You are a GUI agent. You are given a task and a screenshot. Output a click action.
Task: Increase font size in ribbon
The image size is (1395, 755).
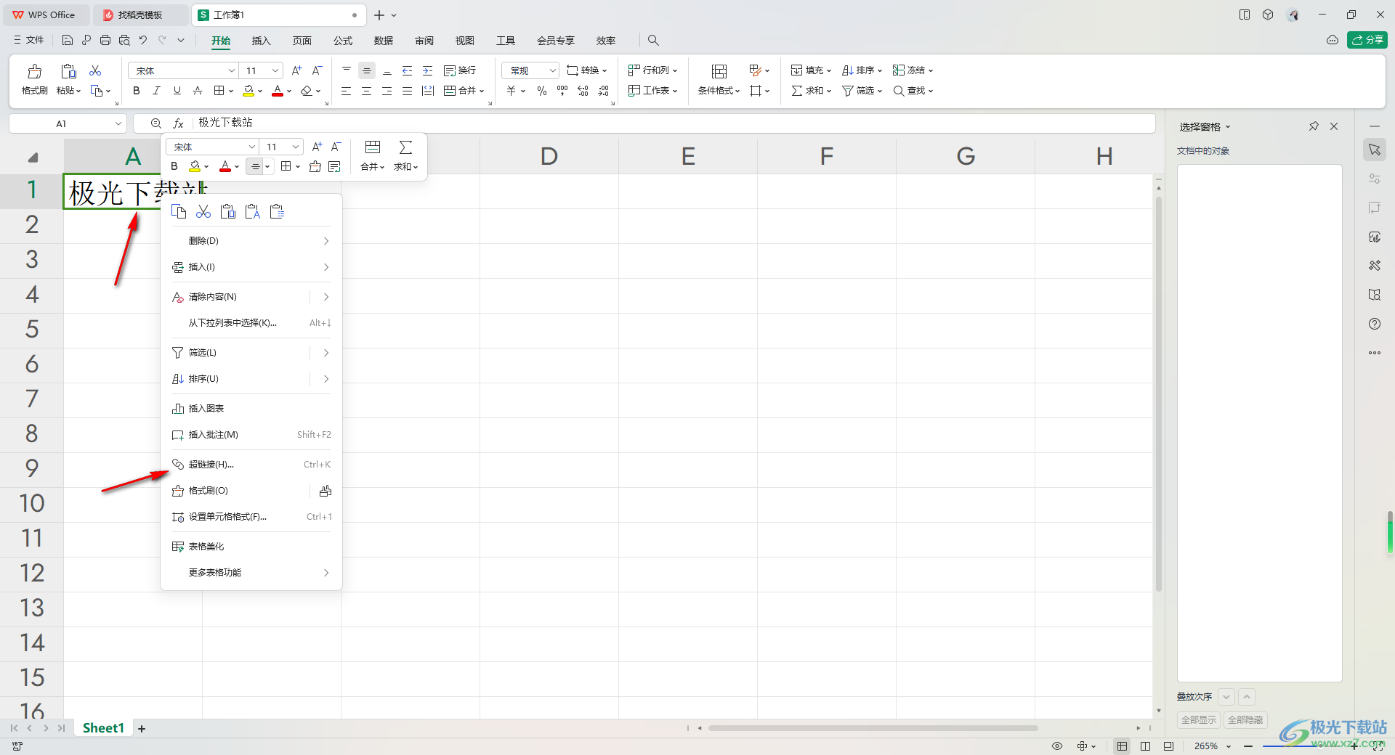click(x=296, y=70)
